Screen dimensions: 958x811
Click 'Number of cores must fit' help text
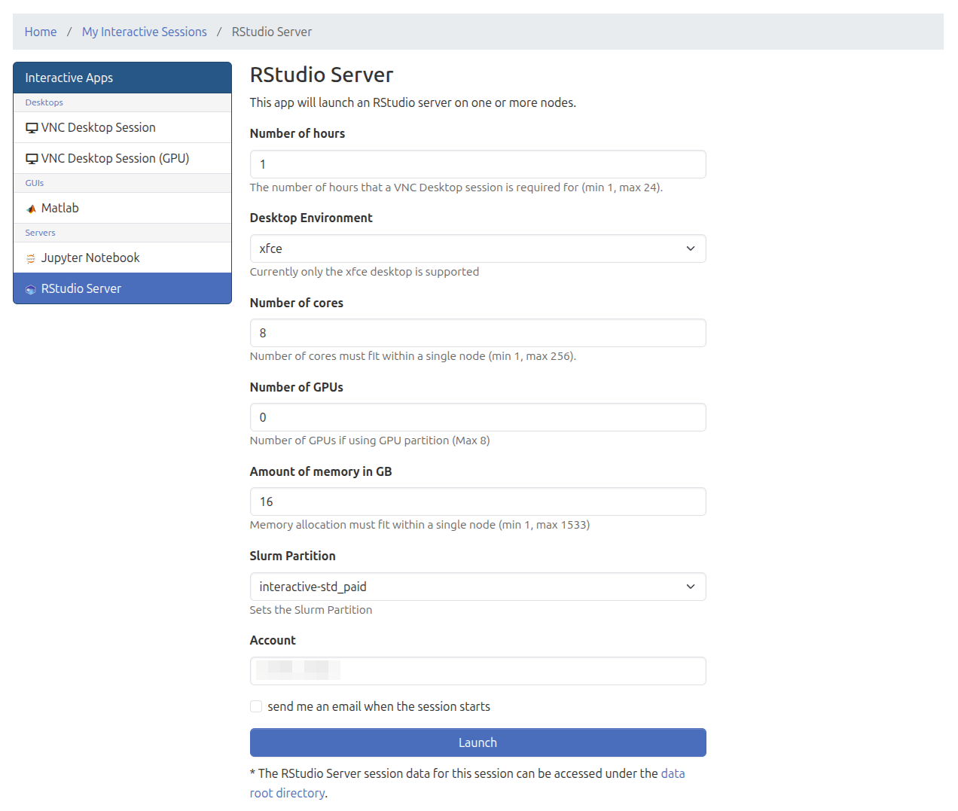tap(413, 356)
